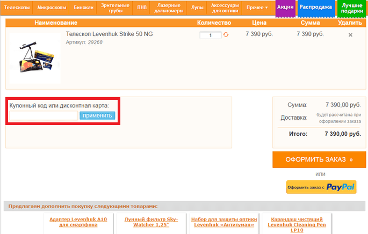Open the green Лучшие подарки tab
Viewport: 368px width, 234px height.
(352, 8)
